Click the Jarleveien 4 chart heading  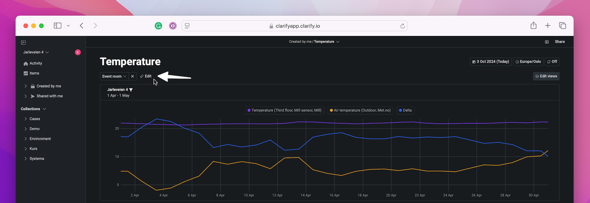[x=118, y=90]
